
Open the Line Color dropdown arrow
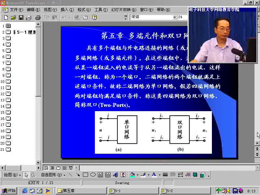pos(149,175)
